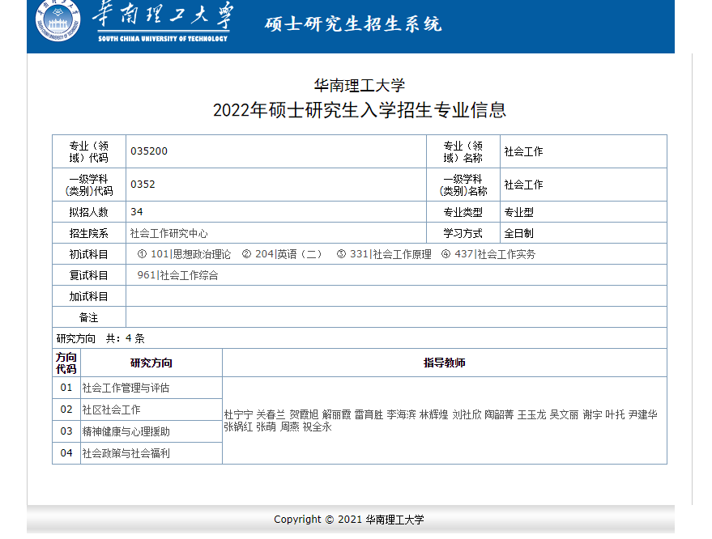Click the 加试科目 label cell
Screen dimensions: 712x539
point(89,296)
